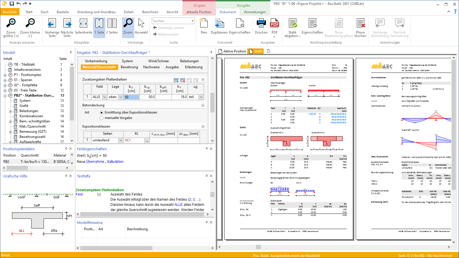Image resolution: width=459 pixels, height=258 pixels.
Task: Click the h f value 18.0 cell
Action: pyautogui.click(x=180, y=97)
